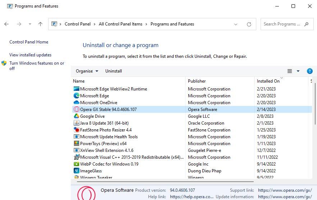Click the Help link URL in details pane

pos(192,197)
